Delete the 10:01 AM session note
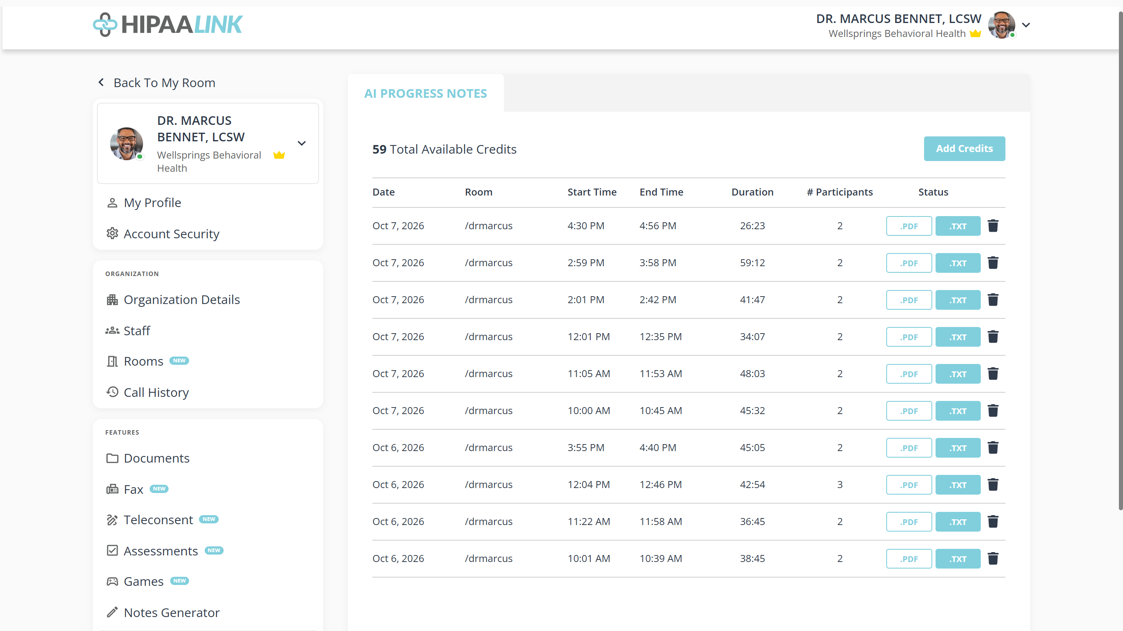The width and height of the screenshot is (1123, 631). [993, 559]
